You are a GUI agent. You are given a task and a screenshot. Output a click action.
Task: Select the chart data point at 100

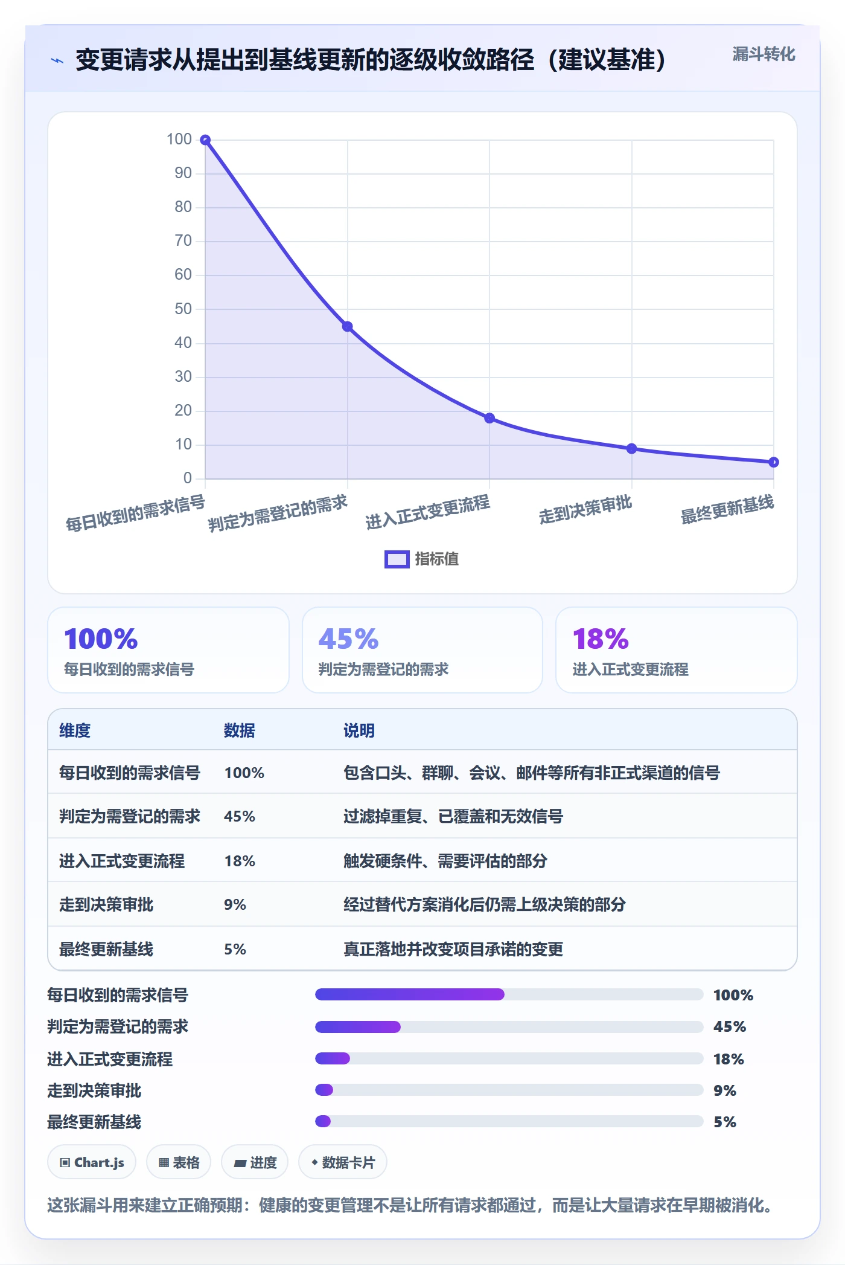tap(205, 140)
